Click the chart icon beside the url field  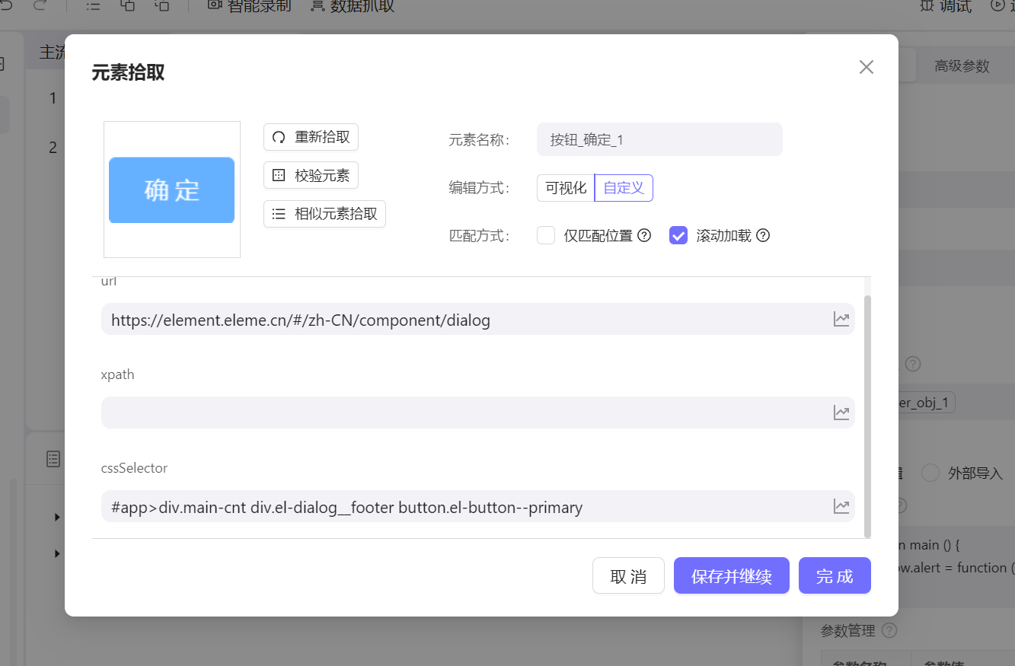[841, 319]
